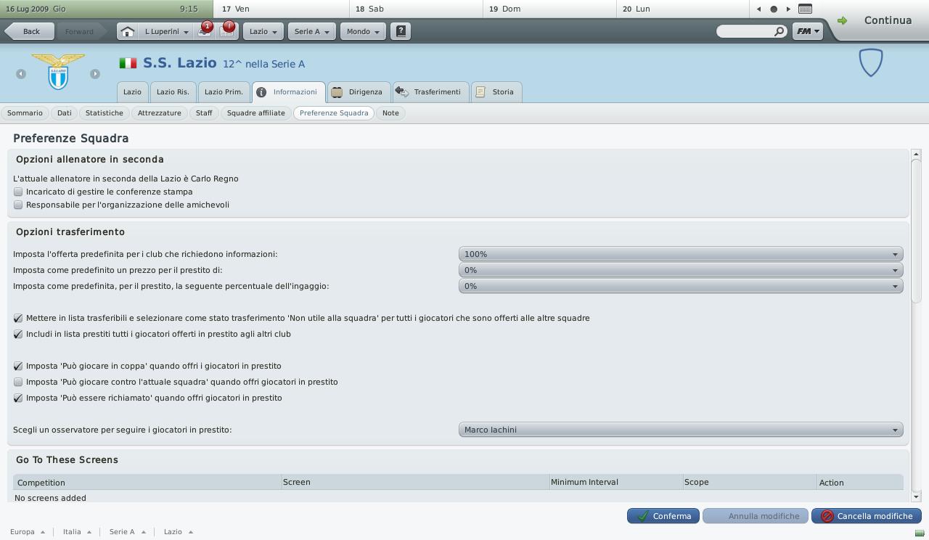Expand the Lazio breadcrumb at bottom
The height and width of the screenshot is (540, 929).
click(x=179, y=531)
